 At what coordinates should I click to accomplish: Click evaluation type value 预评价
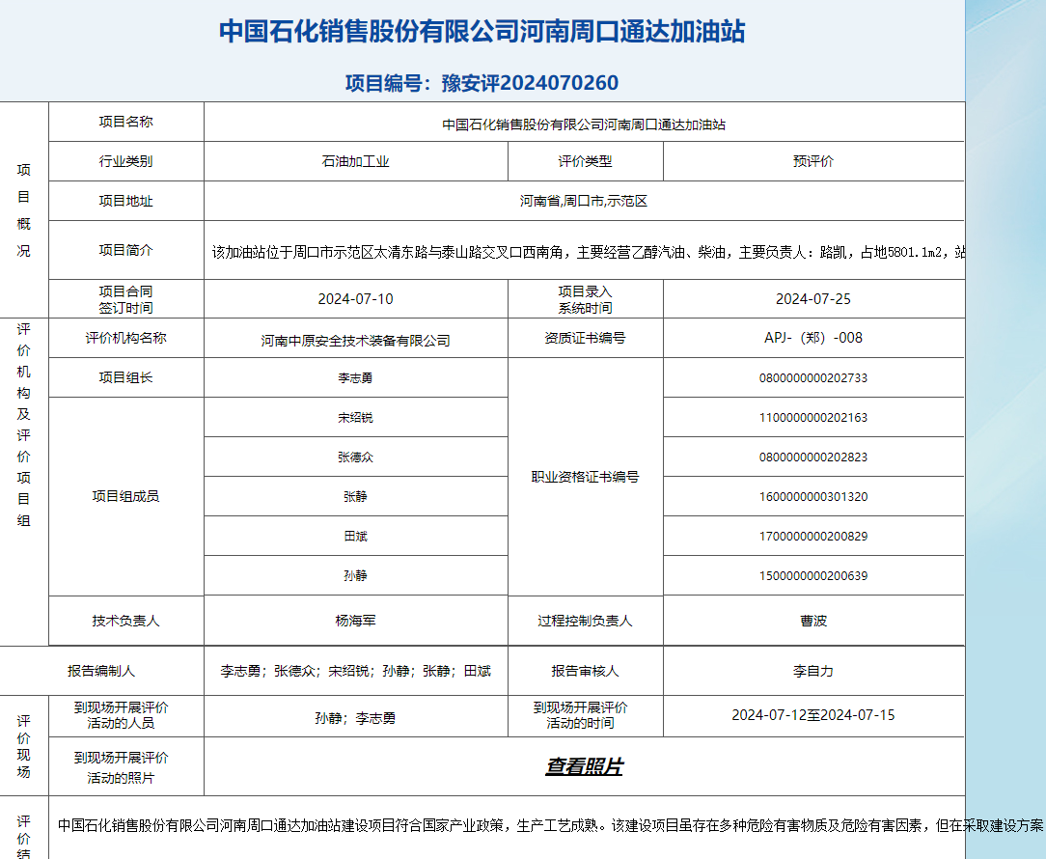[x=813, y=161]
